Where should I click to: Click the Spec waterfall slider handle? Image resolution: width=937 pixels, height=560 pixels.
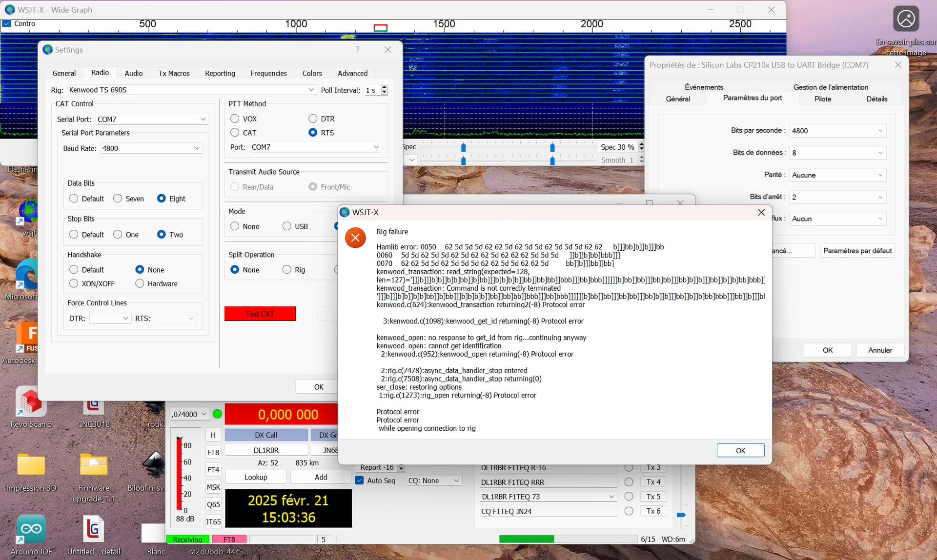click(x=463, y=147)
